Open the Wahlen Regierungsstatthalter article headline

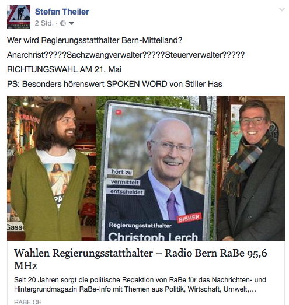pyautogui.click(x=140, y=260)
